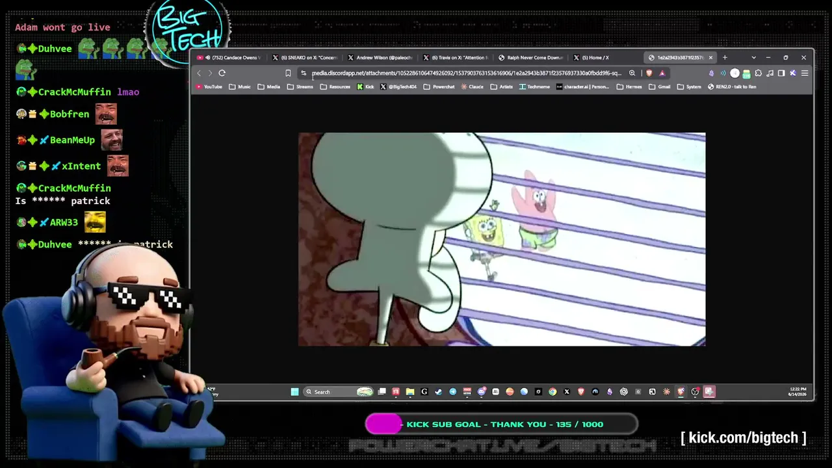Open the Techmeme bookmark
This screenshot has height=468, width=832.
click(x=534, y=87)
